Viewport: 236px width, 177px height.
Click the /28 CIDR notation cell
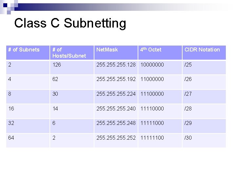click(x=188, y=108)
